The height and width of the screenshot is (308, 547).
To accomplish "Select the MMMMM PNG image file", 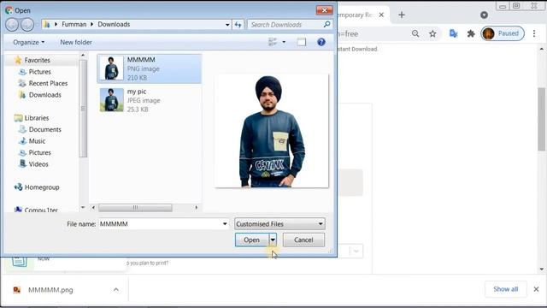I will [150, 68].
